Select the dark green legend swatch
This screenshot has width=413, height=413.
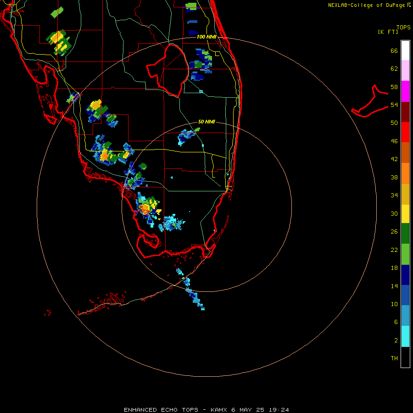pyautogui.click(x=405, y=234)
